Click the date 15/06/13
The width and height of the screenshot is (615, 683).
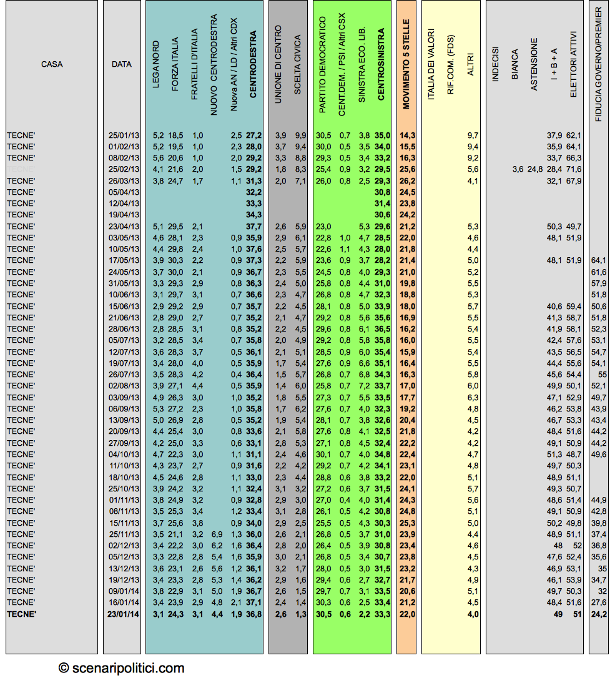(x=124, y=306)
